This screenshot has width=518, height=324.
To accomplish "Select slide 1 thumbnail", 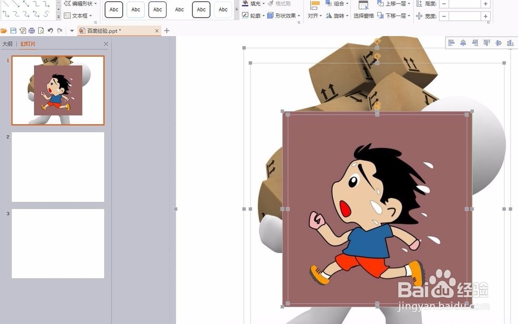I will (58, 91).
